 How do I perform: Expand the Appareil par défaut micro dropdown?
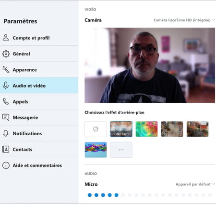[x=195, y=184]
